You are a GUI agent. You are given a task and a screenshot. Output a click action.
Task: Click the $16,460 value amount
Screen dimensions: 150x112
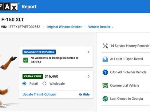[51, 76]
